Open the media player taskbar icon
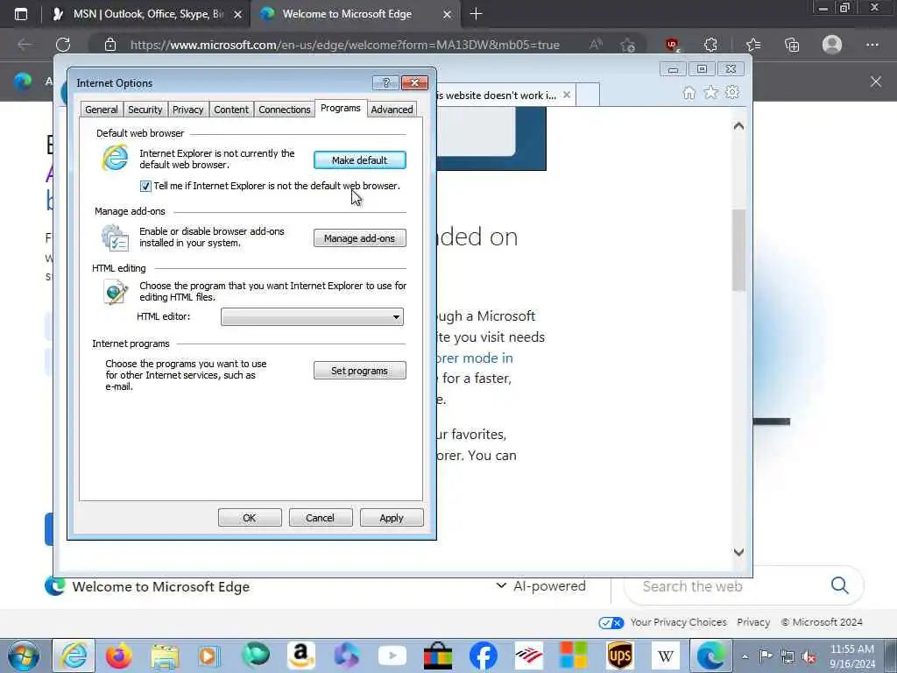The height and width of the screenshot is (673, 897). click(x=209, y=655)
